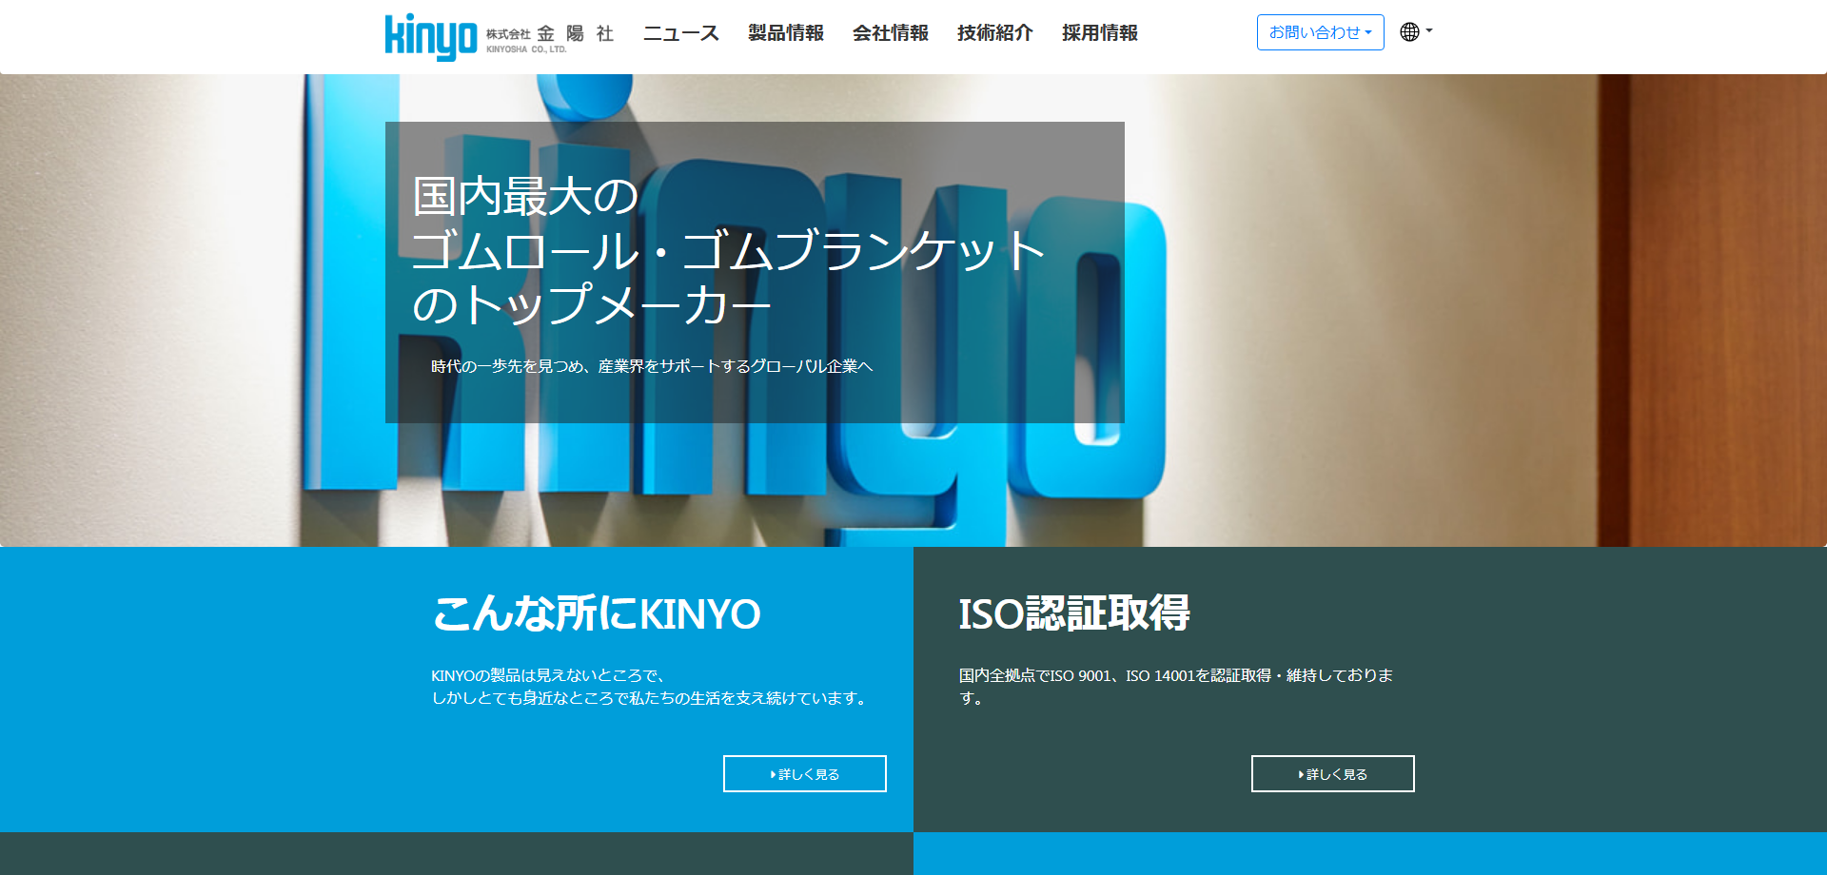Go to 会社情報 page
The image size is (1827, 875).
coord(891,33)
